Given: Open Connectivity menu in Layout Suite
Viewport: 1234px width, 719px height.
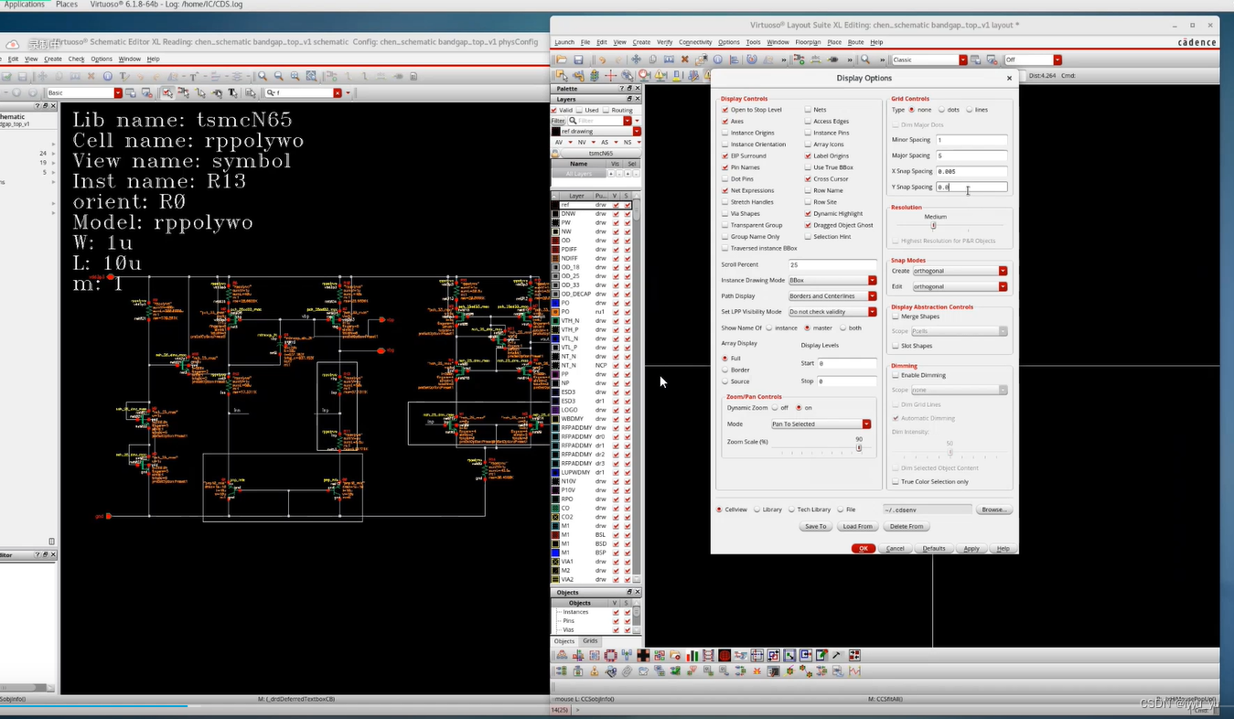Looking at the screenshot, I should click(x=695, y=42).
